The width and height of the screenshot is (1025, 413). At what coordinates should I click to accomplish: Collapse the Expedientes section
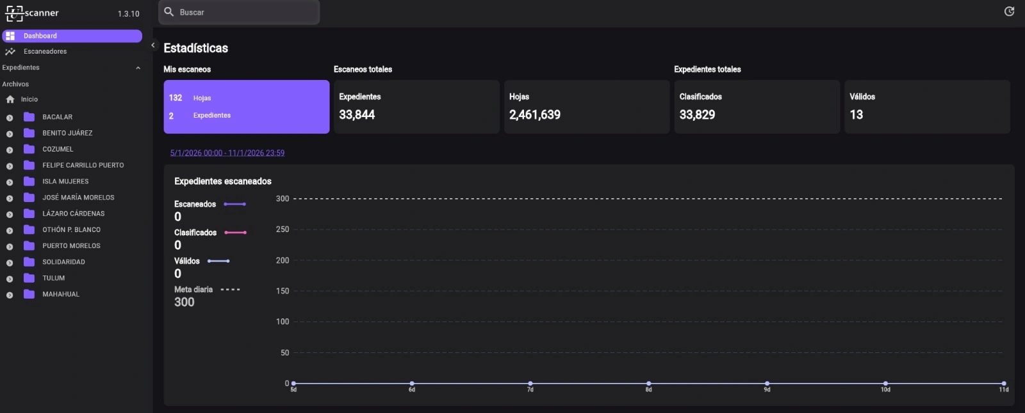(138, 68)
